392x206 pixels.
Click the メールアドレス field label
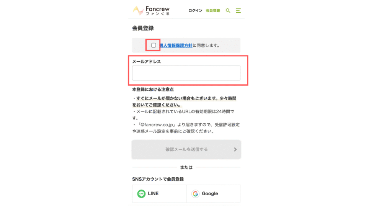(x=147, y=62)
